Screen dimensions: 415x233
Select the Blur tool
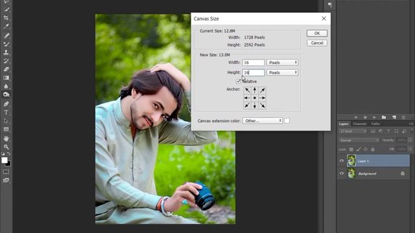[6, 86]
